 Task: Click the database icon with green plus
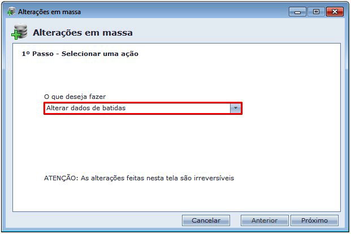pyautogui.click(x=19, y=33)
